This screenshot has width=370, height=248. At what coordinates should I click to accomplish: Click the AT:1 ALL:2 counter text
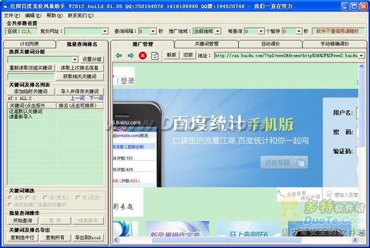(20, 98)
